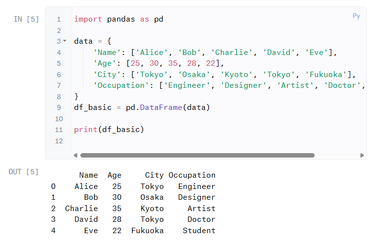Click the empty line 12 in editor
The height and width of the screenshot is (240, 372).
point(196,141)
